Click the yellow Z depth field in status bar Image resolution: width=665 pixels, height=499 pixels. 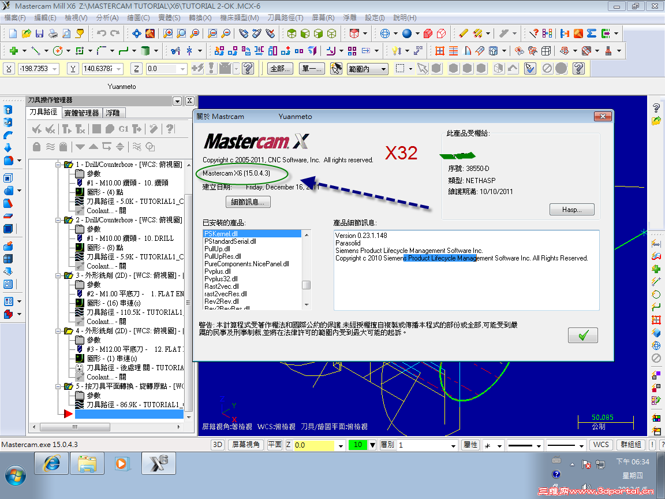pyautogui.click(x=313, y=445)
